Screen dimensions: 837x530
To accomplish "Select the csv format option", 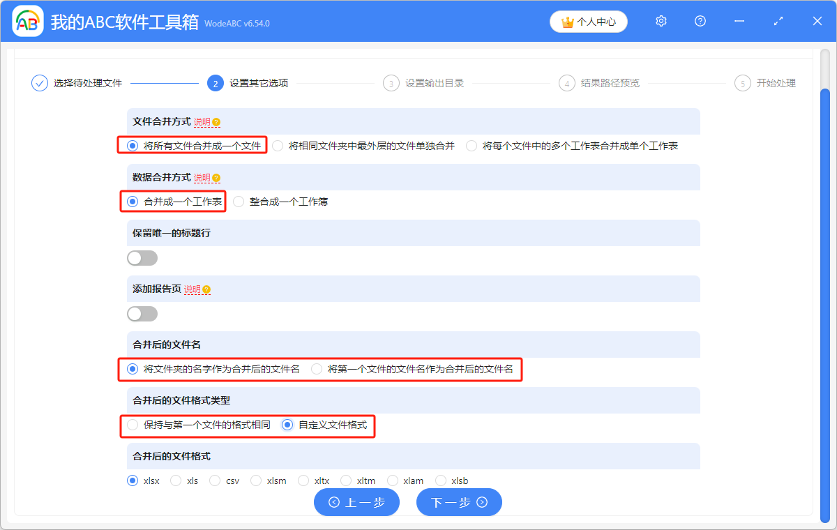I will pyautogui.click(x=215, y=480).
